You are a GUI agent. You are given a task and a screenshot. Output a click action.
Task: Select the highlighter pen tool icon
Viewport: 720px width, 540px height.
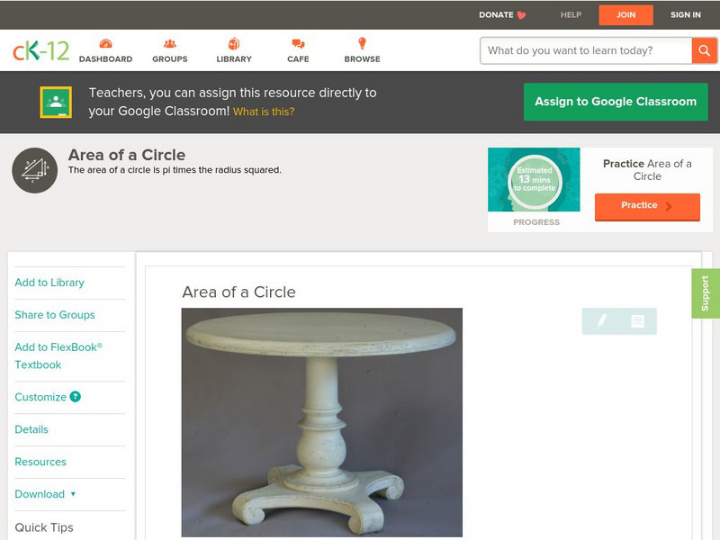(x=601, y=321)
